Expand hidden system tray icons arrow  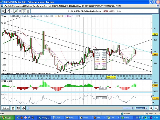pos(140,118)
